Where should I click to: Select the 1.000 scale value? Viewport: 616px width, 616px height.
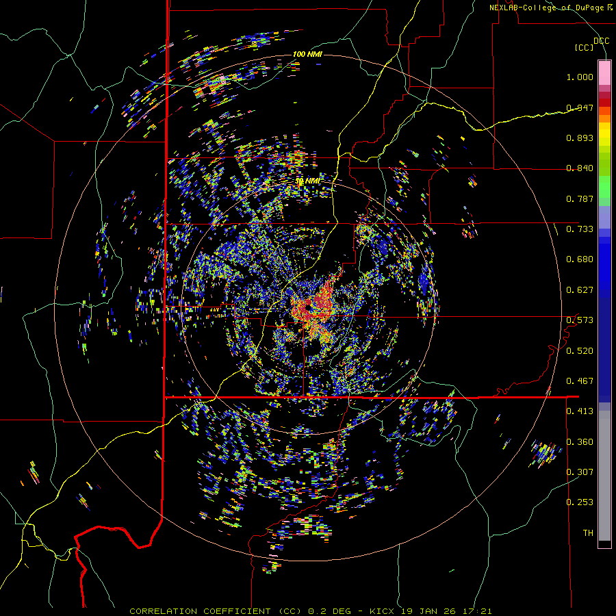pyautogui.click(x=580, y=77)
